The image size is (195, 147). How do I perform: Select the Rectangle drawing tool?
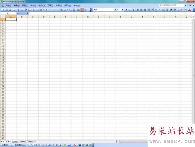click(35, 145)
